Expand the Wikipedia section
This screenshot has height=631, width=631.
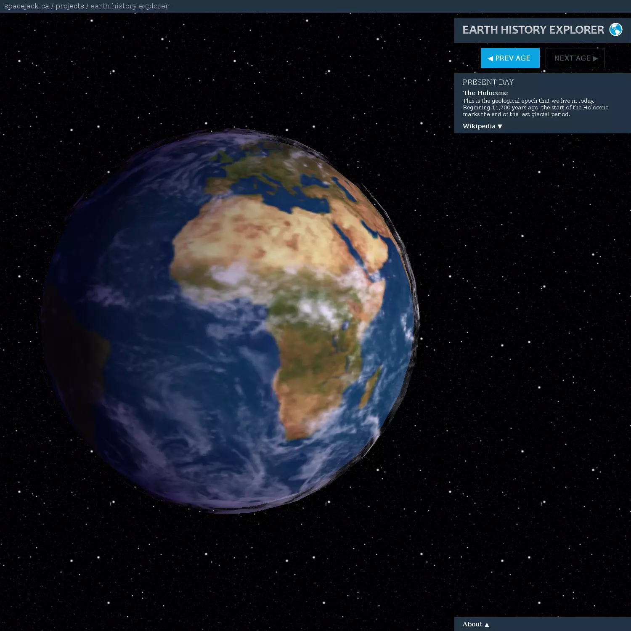coord(482,126)
